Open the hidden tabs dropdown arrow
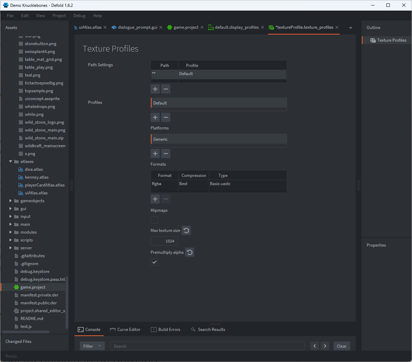 coord(350,27)
